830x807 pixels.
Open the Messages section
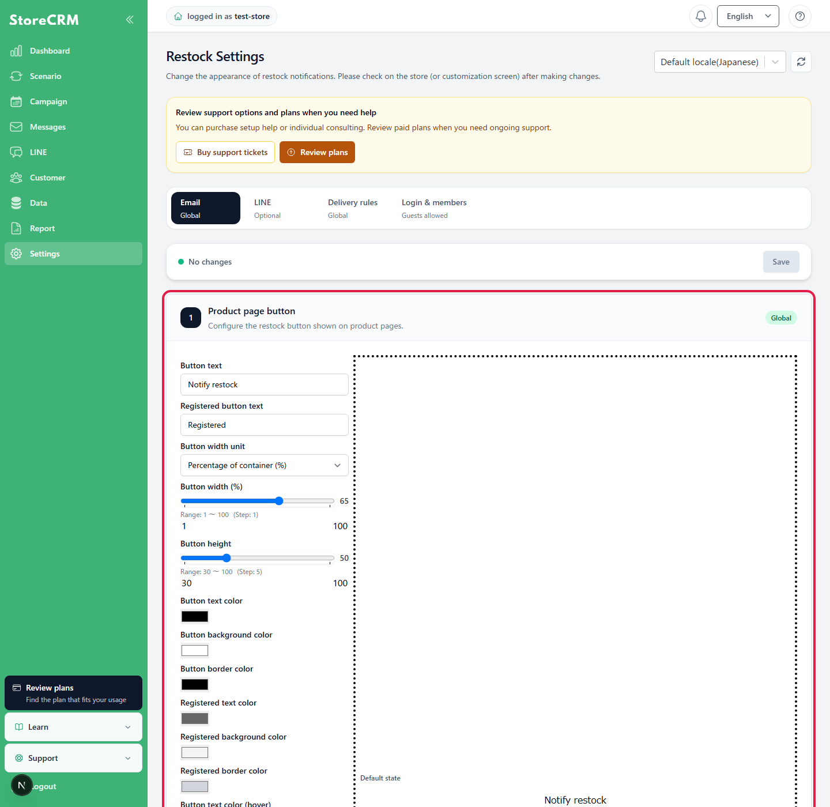(x=73, y=127)
